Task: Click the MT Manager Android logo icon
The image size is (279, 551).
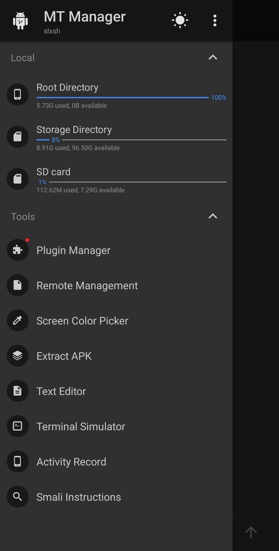Action: [x=18, y=20]
